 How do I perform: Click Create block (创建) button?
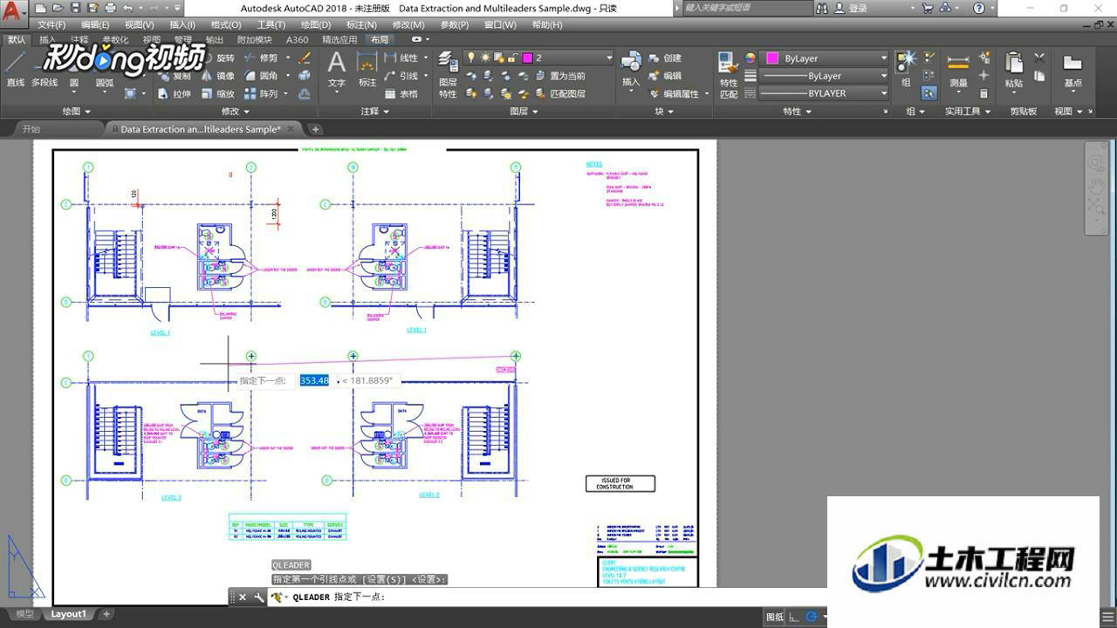pyautogui.click(x=665, y=58)
